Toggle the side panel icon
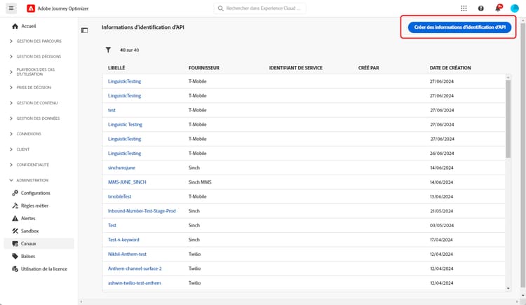Image resolution: width=526 pixels, height=305 pixels. (x=85, y=30)
